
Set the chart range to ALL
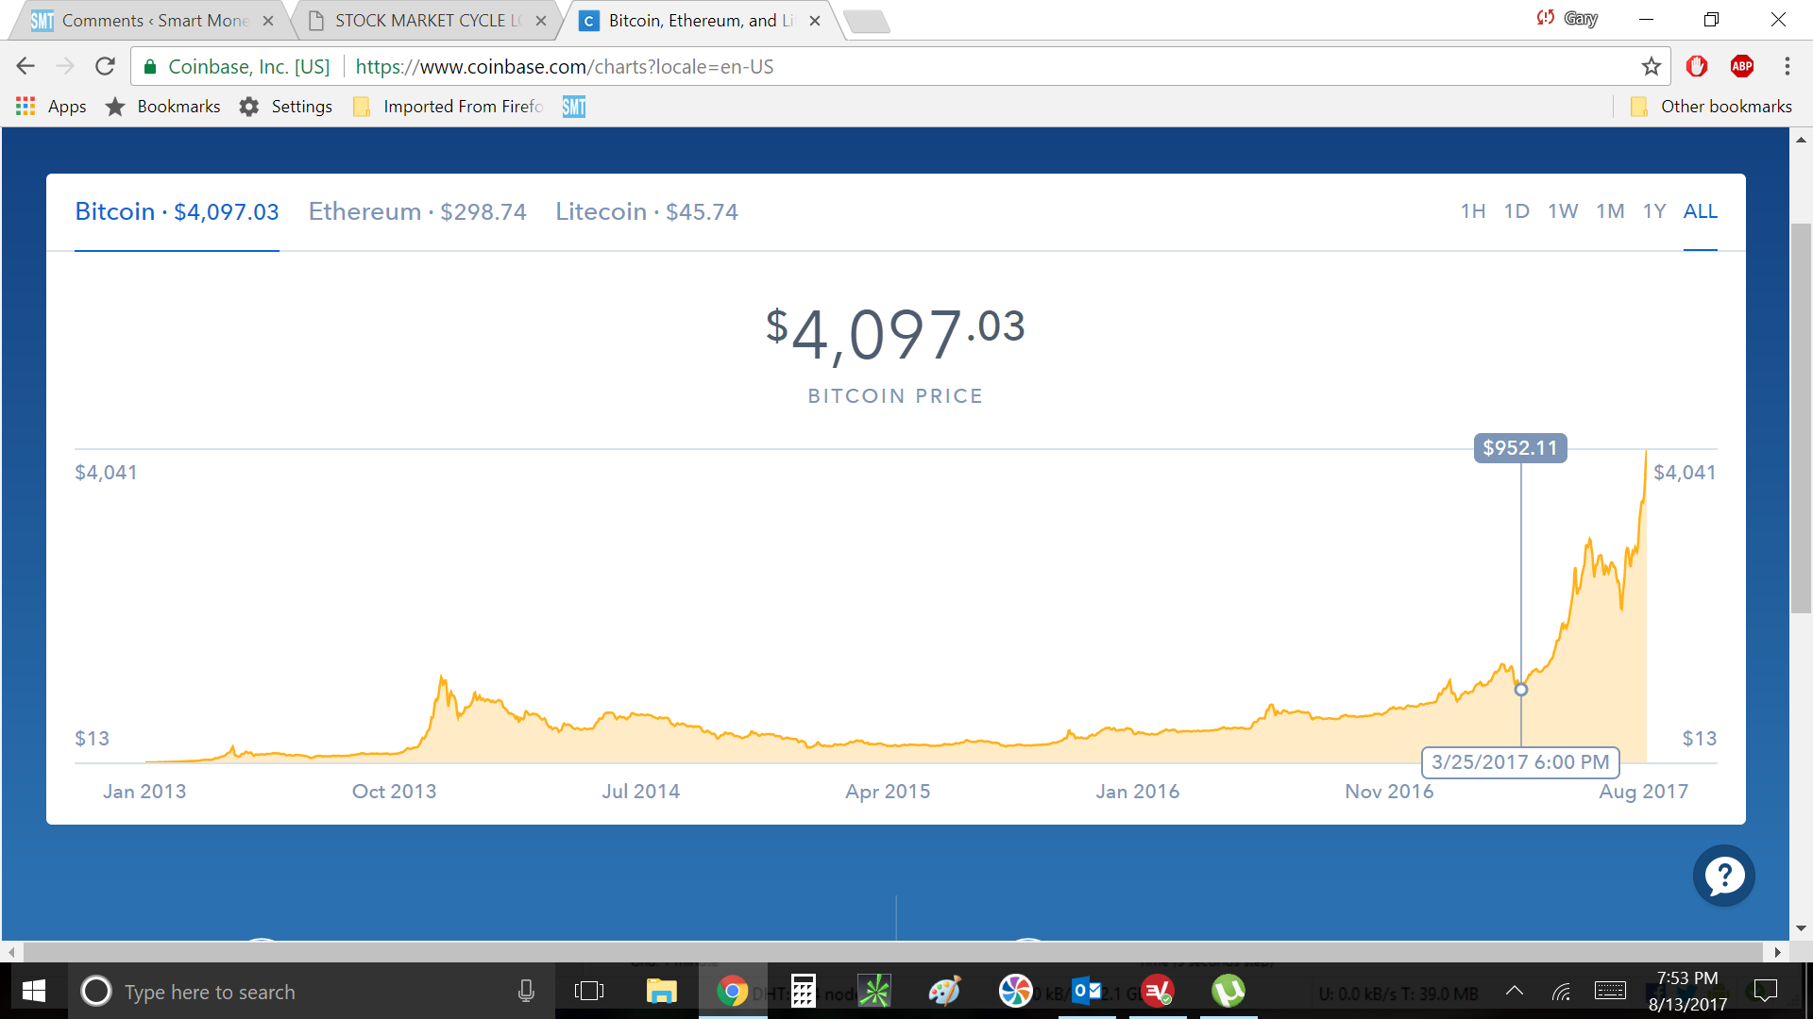tap(1701, 211)
